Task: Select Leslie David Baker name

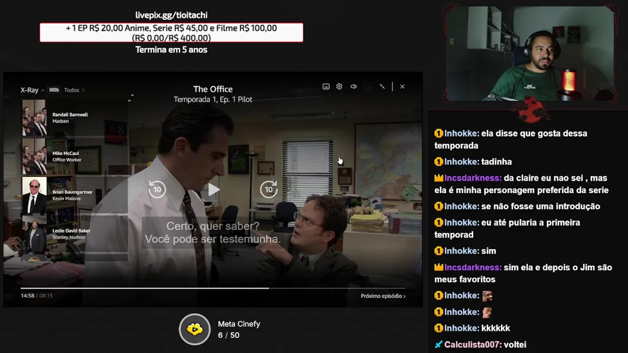Action: (x=72, y=231)
